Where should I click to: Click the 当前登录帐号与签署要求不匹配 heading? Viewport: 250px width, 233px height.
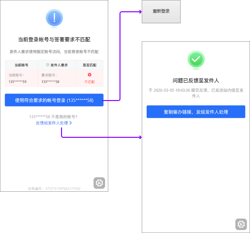pos(54,40)
